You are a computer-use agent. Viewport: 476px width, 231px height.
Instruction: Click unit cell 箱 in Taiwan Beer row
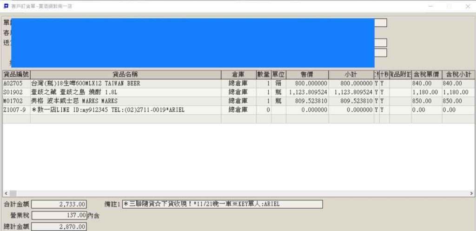[278, 83]
